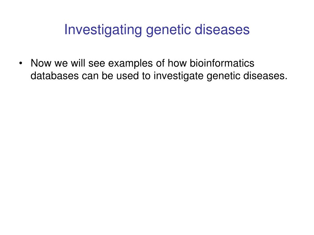Select the bullet point marker

(21, 63)
